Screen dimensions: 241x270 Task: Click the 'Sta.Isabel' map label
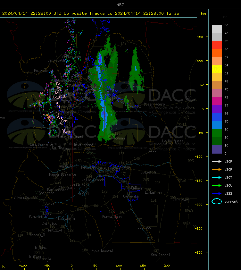point(161,255)
